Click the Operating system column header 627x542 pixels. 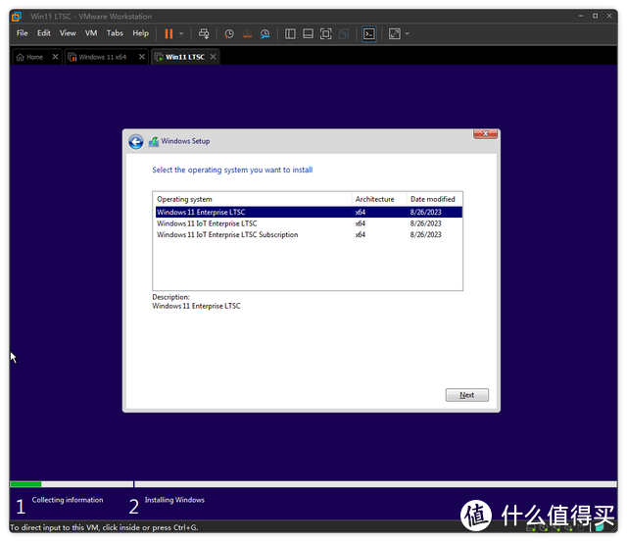252,199
